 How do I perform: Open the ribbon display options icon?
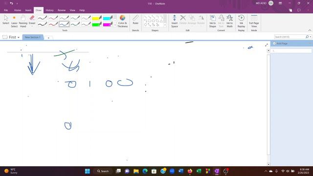pos(280,3)
